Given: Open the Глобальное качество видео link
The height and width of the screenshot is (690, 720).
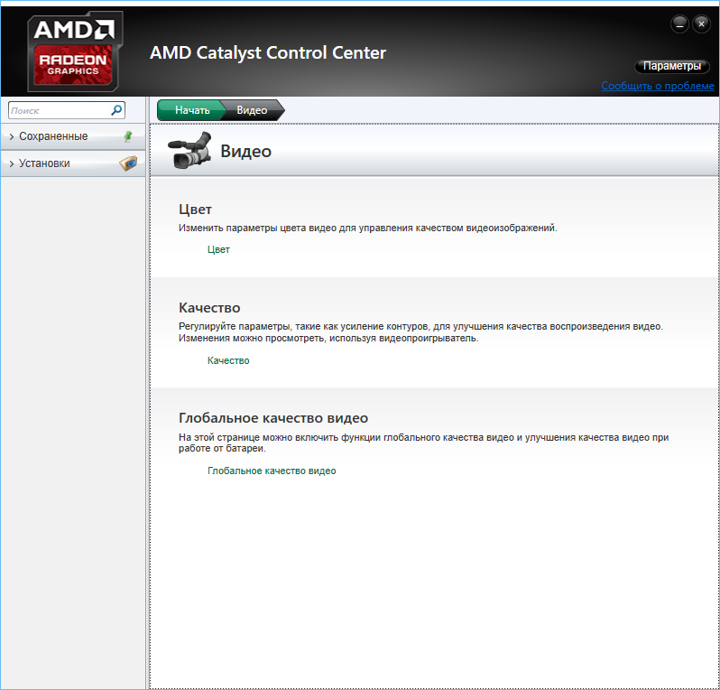Looking at the screenshot, I should (x=271, y=471).
